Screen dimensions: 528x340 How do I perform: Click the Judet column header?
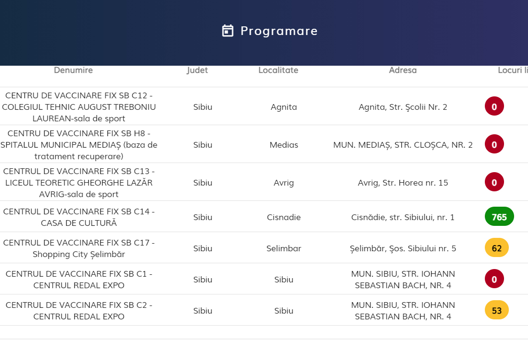(x=197, y=70)
